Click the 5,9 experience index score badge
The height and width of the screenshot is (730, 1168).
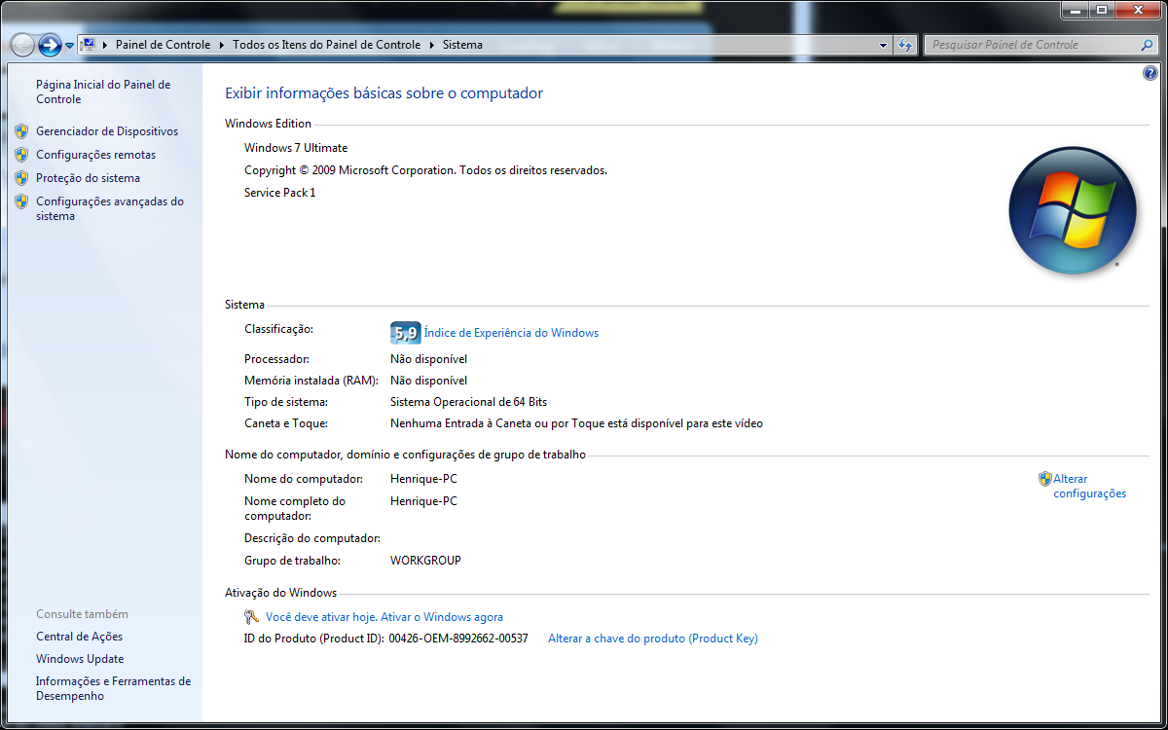tap(405, 333)
